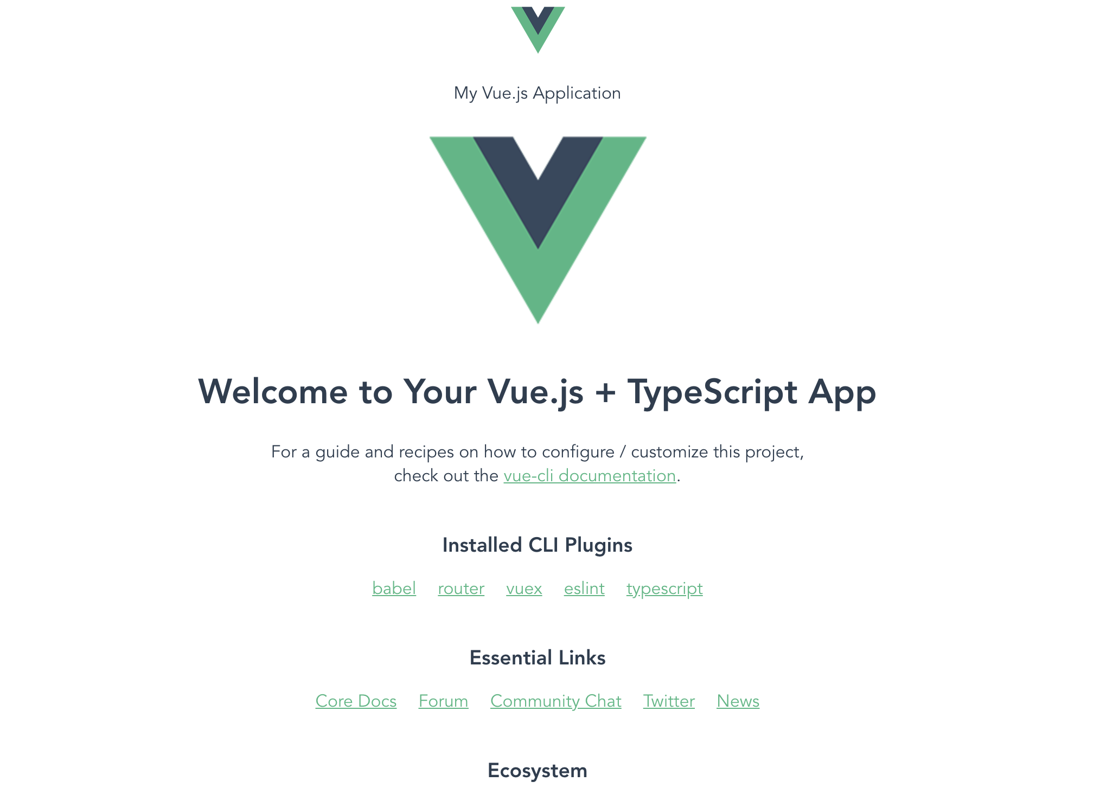Expand the Installed CLI Plugins section

pos(536,545)
